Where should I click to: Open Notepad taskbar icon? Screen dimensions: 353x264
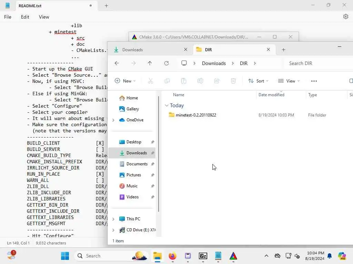click(218, 256)
